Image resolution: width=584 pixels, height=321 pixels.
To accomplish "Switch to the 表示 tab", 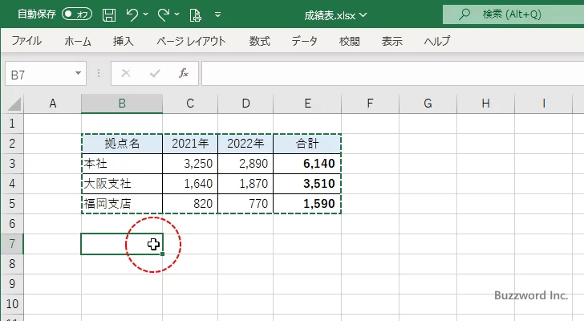I will coord(391,41).
